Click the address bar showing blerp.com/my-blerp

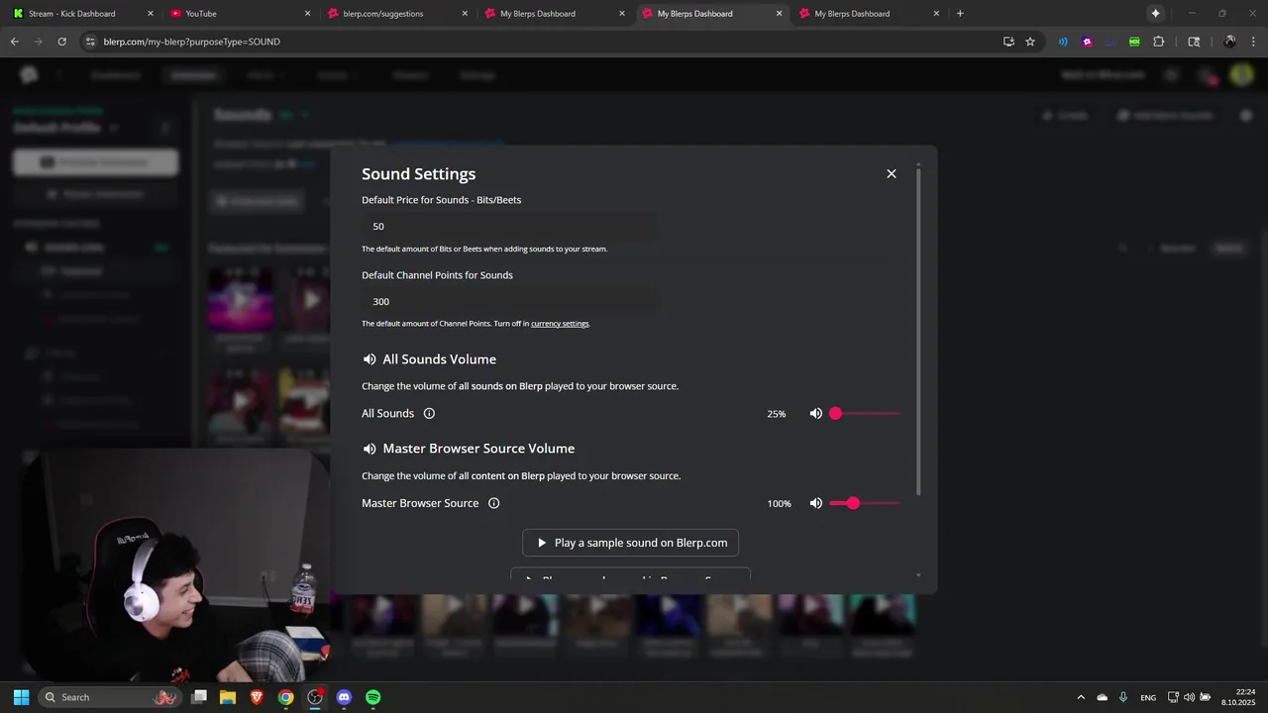tap(535, 42)
